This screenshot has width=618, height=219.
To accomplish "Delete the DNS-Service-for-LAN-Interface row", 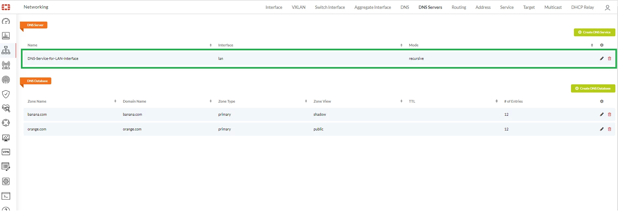I will click(610, 59).
